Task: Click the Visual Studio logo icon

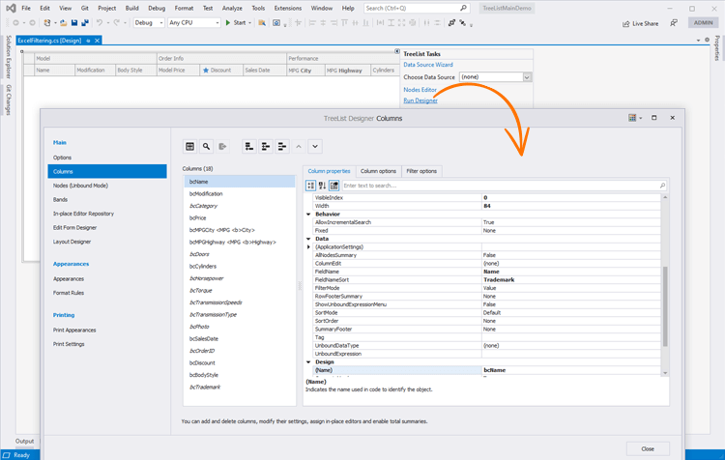Action: coord(11,8)
